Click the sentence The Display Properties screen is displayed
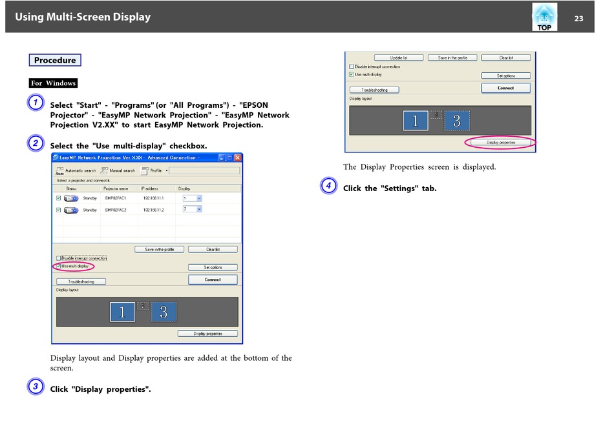 [x=419, y=167]
